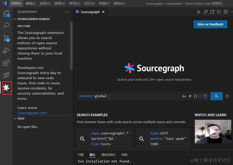Click the SOURCEGRAPH sidebar title
The image size is (233, 165).
point(27,12)
